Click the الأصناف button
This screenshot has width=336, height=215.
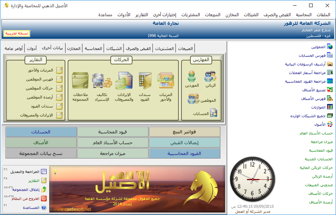pyautogui.click(x=41, y=142)
